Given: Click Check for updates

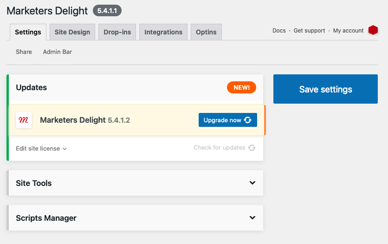Looking at the screenshot, I should coord(225,148).
